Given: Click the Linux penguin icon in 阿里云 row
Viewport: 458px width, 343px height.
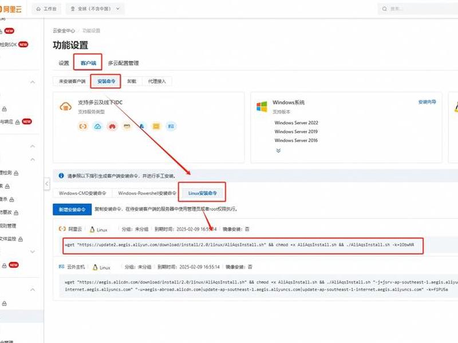Looking at the screenshot, I should point(92,230).
